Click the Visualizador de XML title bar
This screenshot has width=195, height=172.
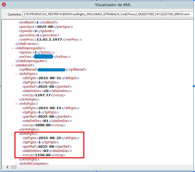point(113,5)
